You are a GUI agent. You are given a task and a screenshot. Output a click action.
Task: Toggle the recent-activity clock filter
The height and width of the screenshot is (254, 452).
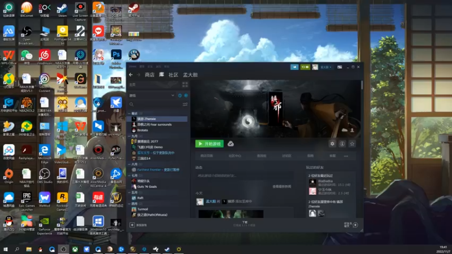coord(180,95)
